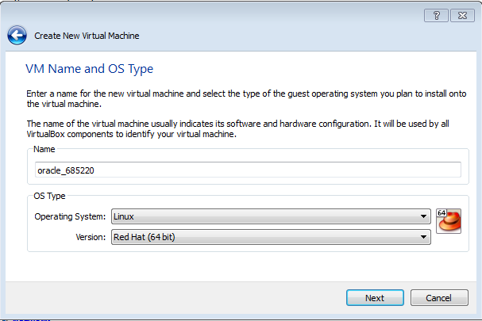The height and width of the screenshot is (321, 482).
Task: Click the Operating System label
Action: [x=70, y=216]
